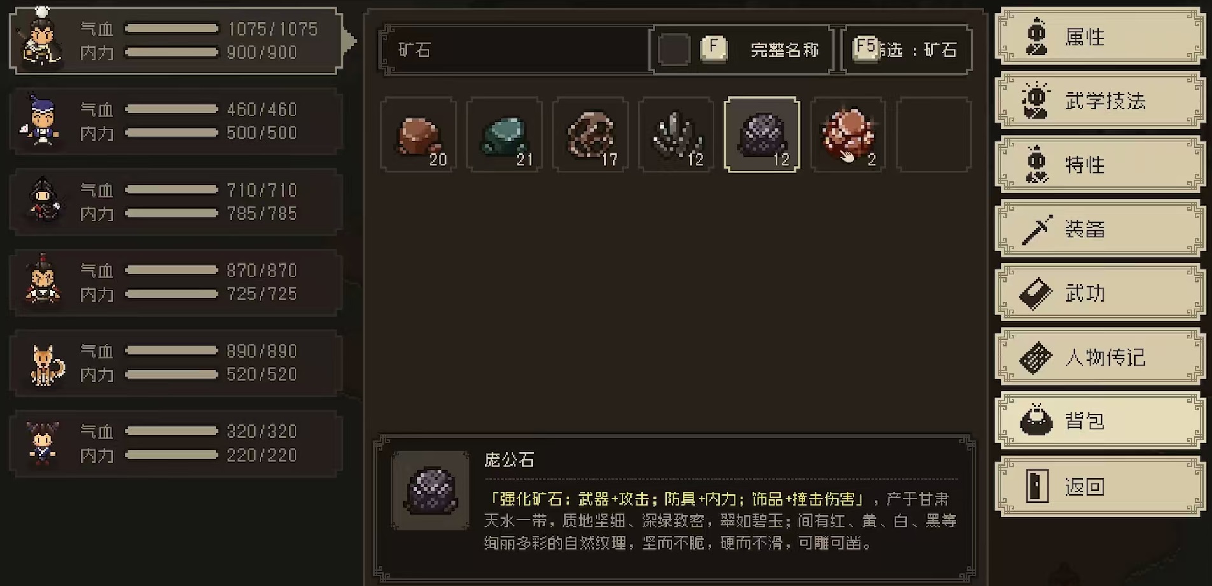Toggle the 完整名称 checkbox
The image size is (1212, 586).
(674, 50)
